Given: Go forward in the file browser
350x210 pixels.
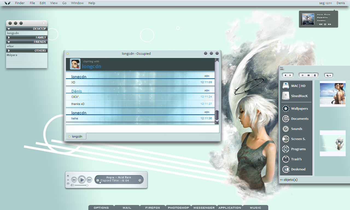Looking at the screenshot, I should click(290, 75).
